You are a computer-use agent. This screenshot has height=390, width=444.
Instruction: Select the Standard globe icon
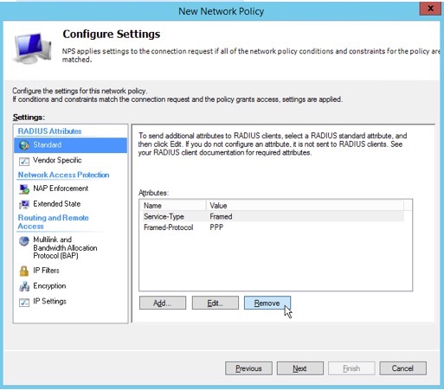24,145
